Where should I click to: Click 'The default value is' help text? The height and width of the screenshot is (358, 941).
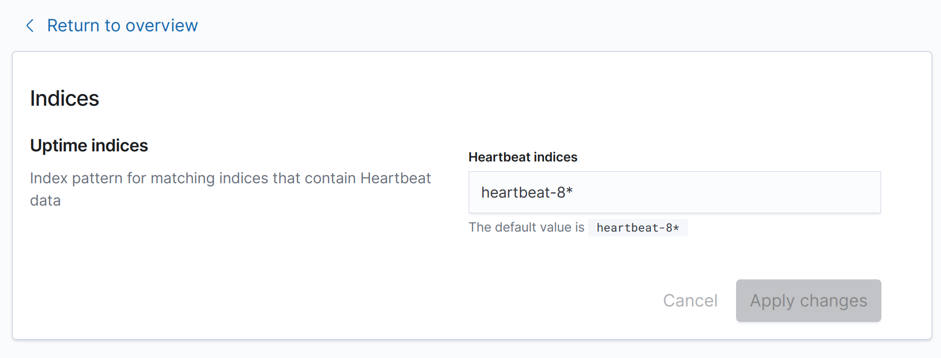[526, 227]
